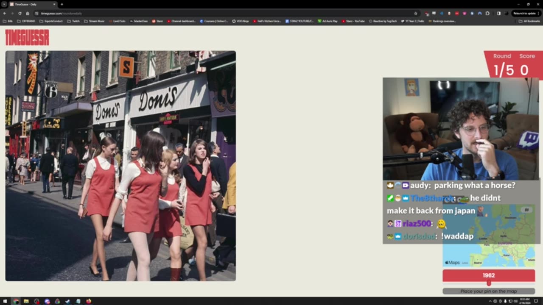
Task: Bookmark this page with the star icon
Action: click(x=415, y=13)
